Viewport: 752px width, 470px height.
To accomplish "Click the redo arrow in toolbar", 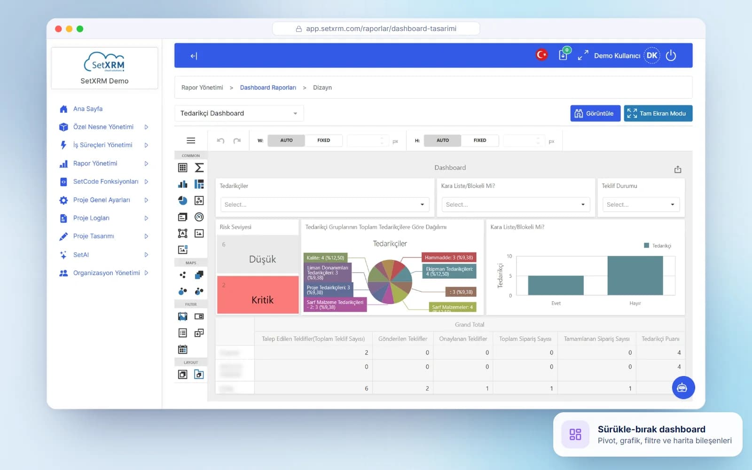I will click(x=237, y=141).
